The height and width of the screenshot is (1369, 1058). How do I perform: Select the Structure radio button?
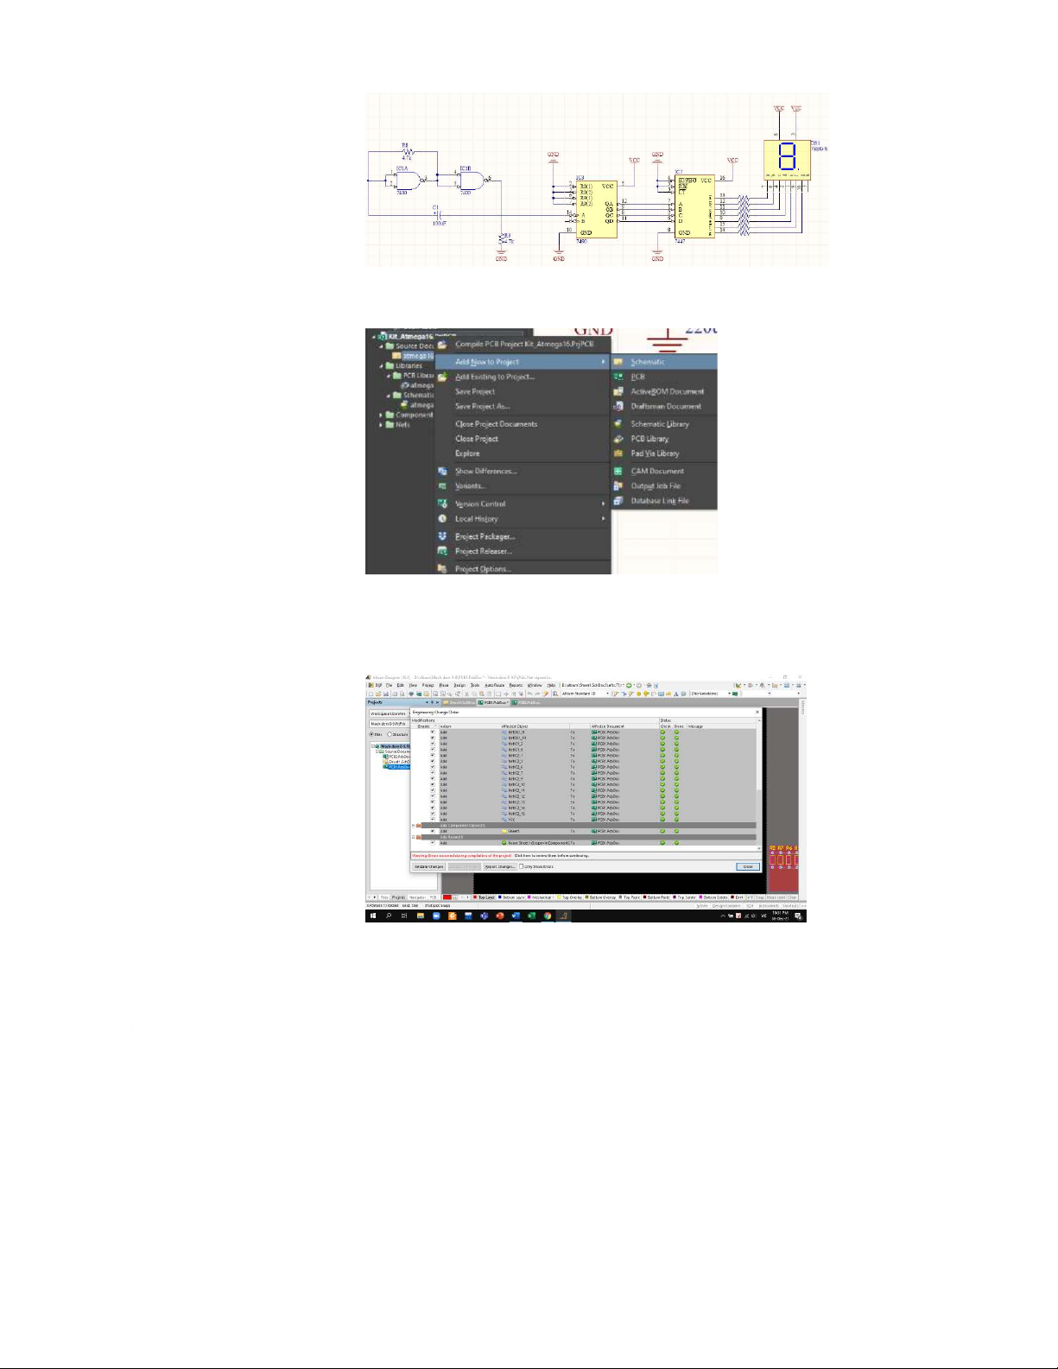390,734
